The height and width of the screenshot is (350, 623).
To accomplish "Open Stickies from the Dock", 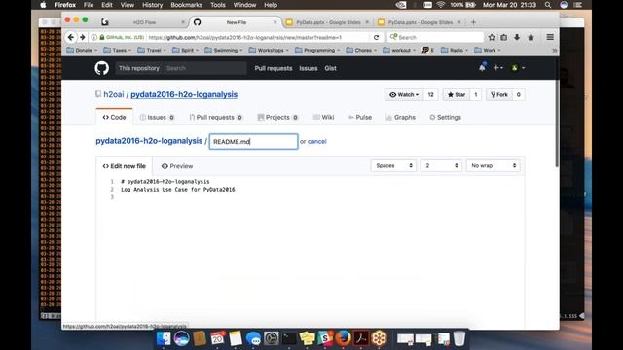I will pos(308,338).
